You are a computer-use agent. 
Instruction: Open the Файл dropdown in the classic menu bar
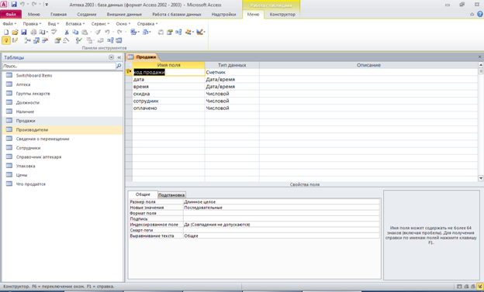click(9, 24)
